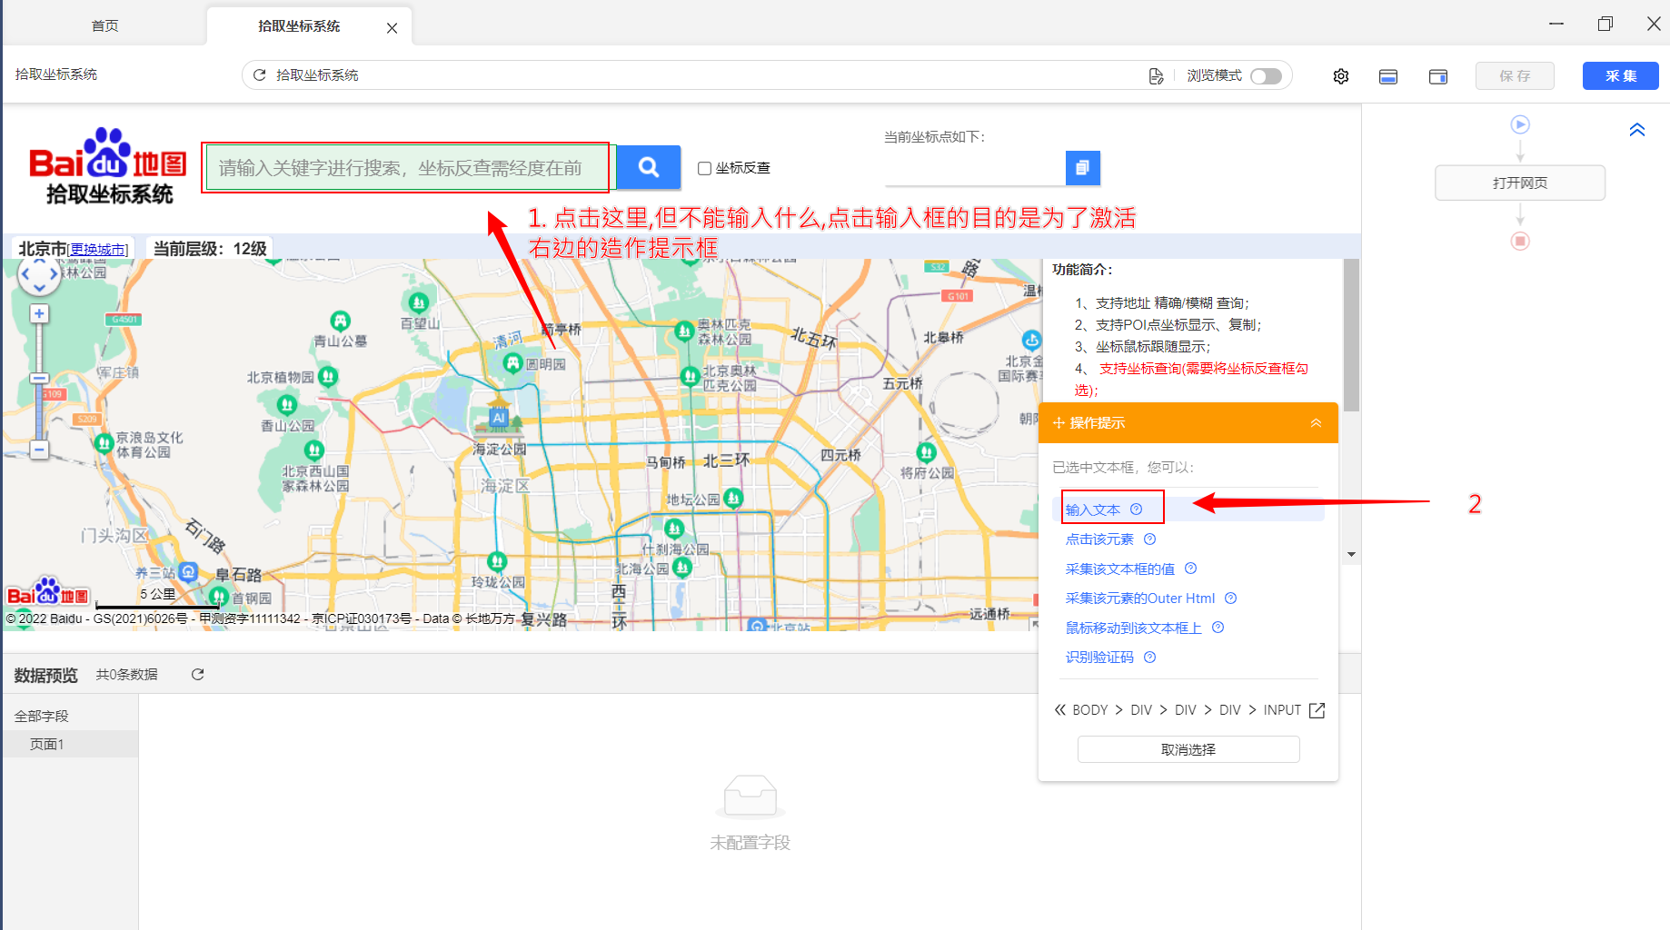This screenshot has height=930, width=1670.
Task: Click the 打开网页 workflow step
Action: [x=1520, y=183]
